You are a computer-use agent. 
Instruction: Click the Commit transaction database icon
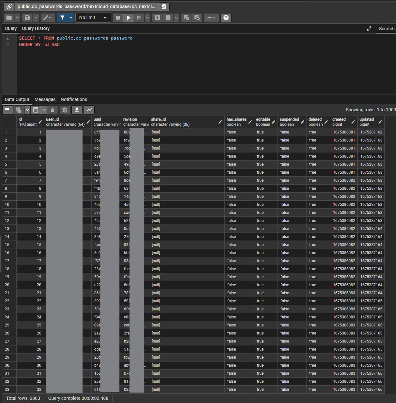(x=186, y=18)
